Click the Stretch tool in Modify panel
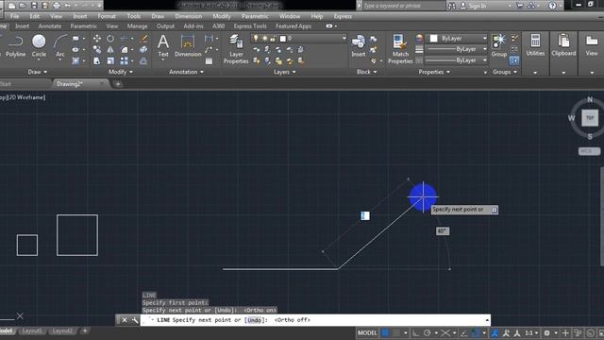Screen dimensions: 604x340 click(x=97, y=60)
